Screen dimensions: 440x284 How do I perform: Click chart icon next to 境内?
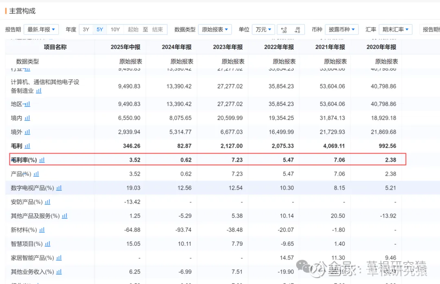pos(27,118)
